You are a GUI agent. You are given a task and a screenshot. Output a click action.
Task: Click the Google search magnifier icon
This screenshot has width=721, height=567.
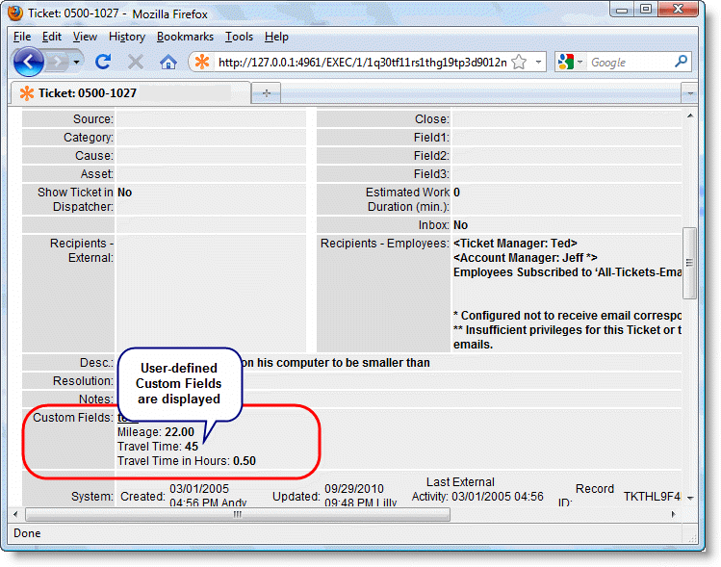tap(681, 62)
